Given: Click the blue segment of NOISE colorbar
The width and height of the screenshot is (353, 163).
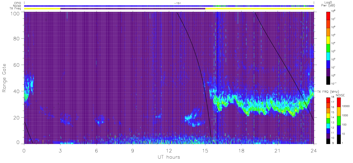Looking at the screenshot, I should tap(338, 129).
